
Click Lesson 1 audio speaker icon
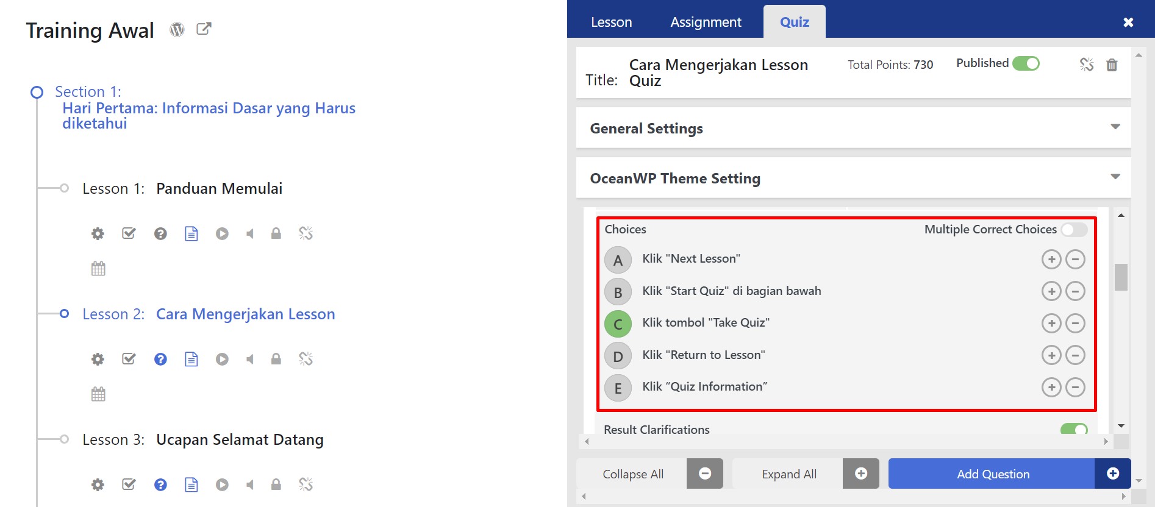(x=250, y=233)
